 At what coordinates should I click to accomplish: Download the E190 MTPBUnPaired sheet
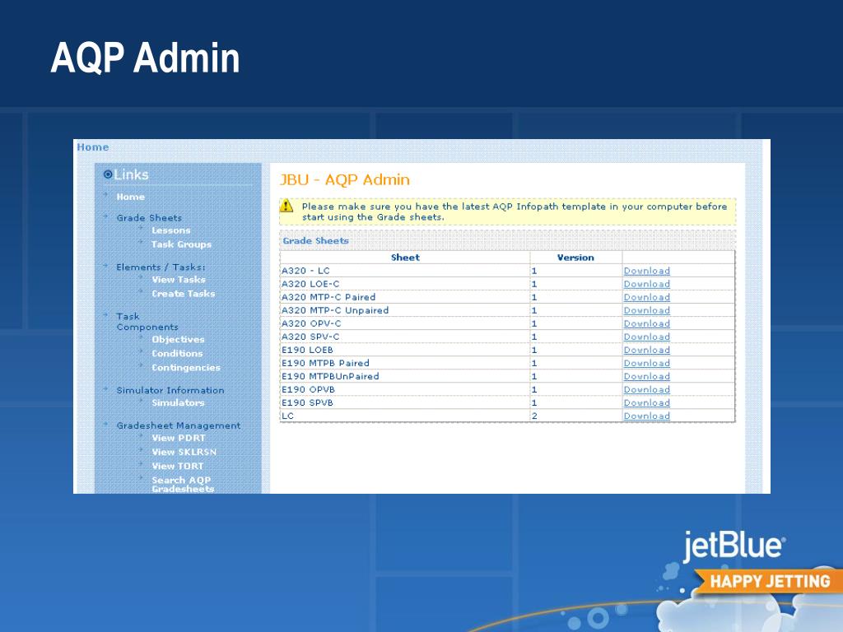(647, 376)
